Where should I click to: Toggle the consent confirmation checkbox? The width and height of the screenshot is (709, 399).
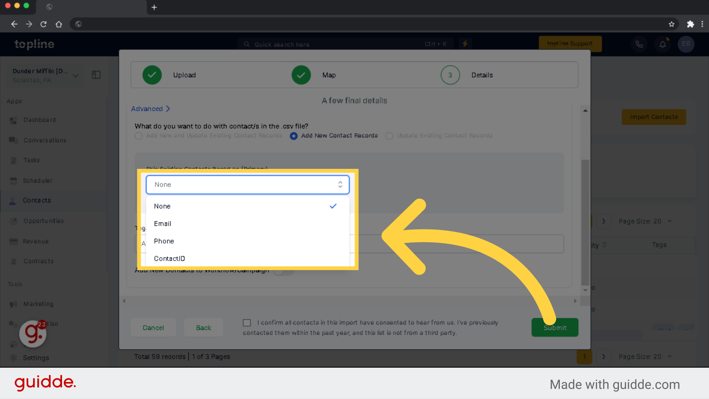point(248,323)
